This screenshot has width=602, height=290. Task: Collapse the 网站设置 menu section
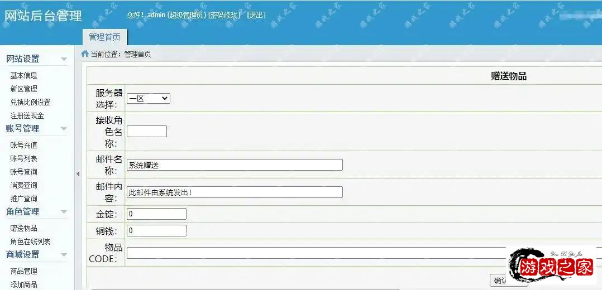[64, 59]
